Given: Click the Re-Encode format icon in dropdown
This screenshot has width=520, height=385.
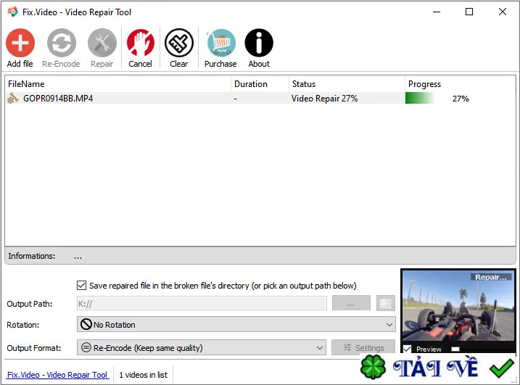Looking at the screenshot, I should pyautogui.click(x=86, y=347).
